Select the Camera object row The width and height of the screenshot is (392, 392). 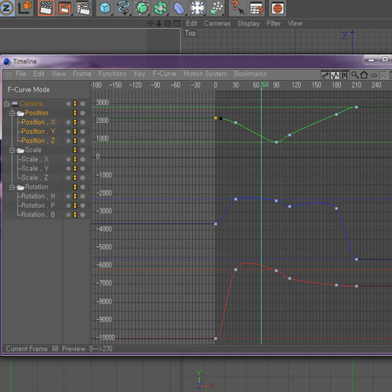pyautogui.click(x=31, y=103)
